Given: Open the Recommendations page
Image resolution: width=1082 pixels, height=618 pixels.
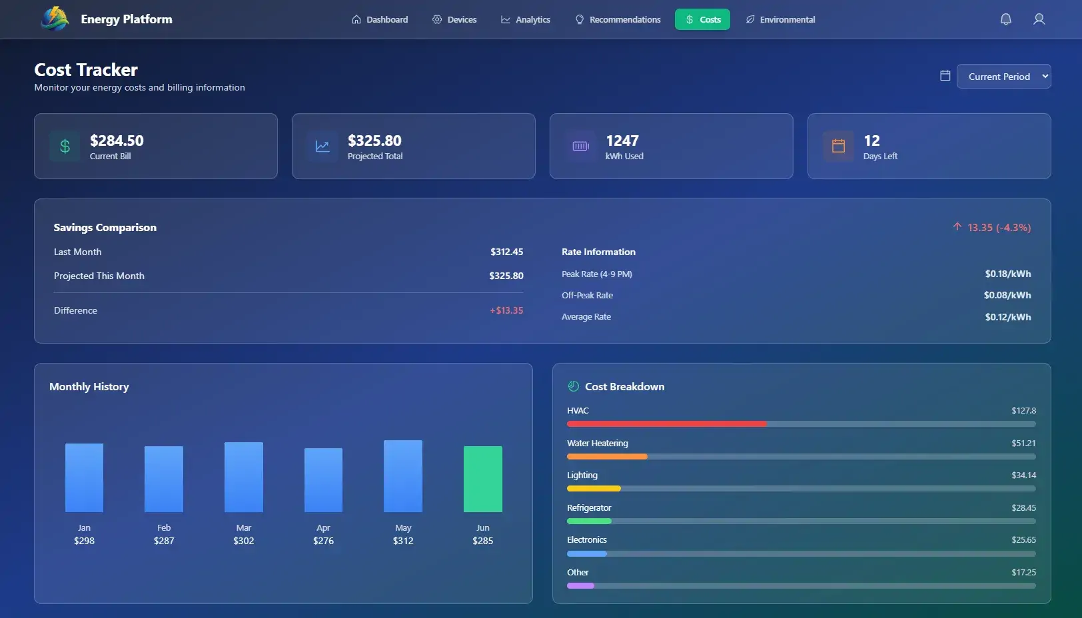Looking at the screenshot, I should [618, 19].
